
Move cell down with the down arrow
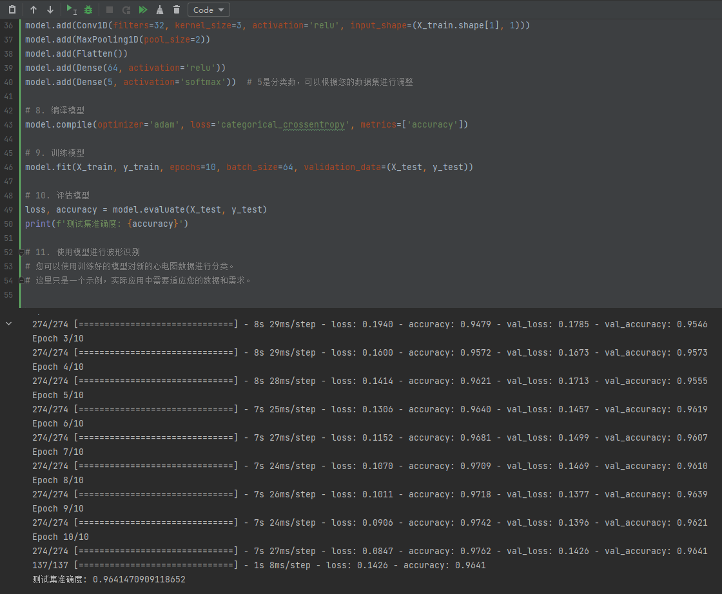[50, 10]
